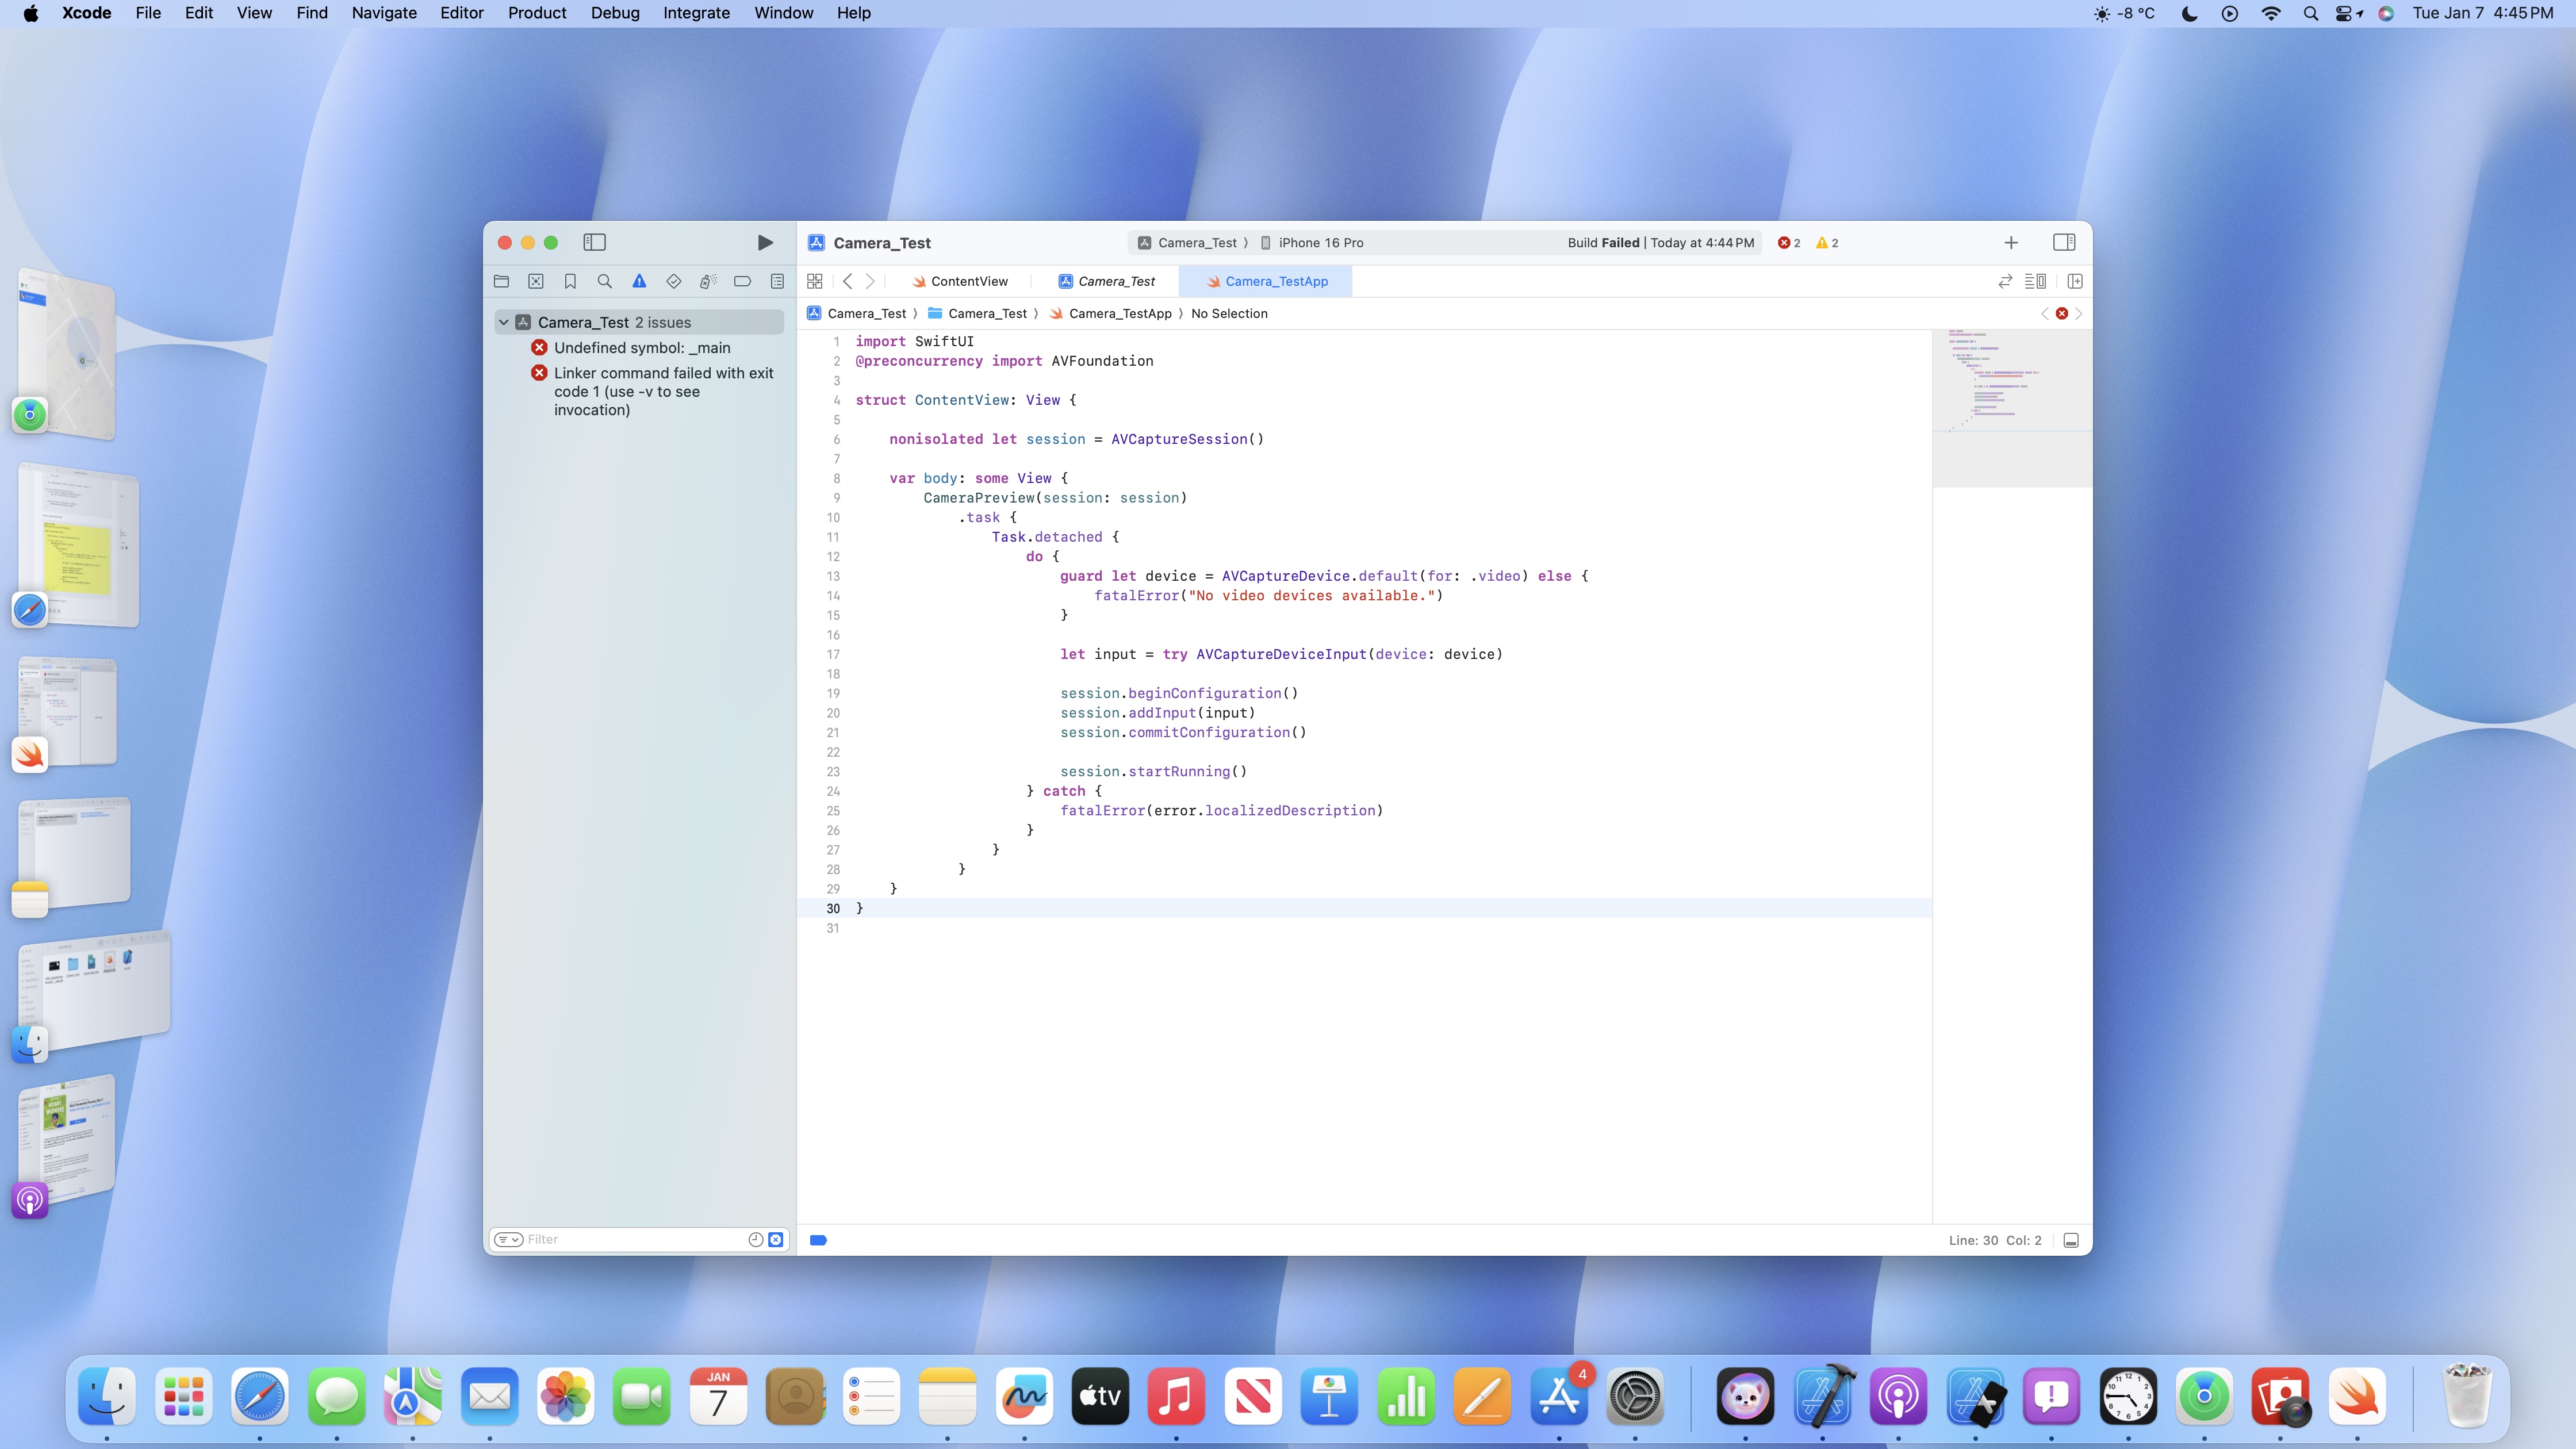Image resolution: width=2576 pixels, height=1449 pixels.
Task: Open the Report navigator icon
Action: tap(777, 281)
